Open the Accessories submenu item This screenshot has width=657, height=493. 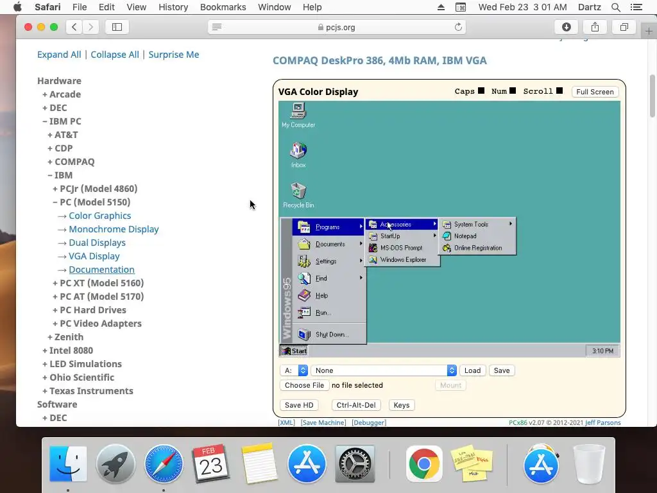point(403,224)
